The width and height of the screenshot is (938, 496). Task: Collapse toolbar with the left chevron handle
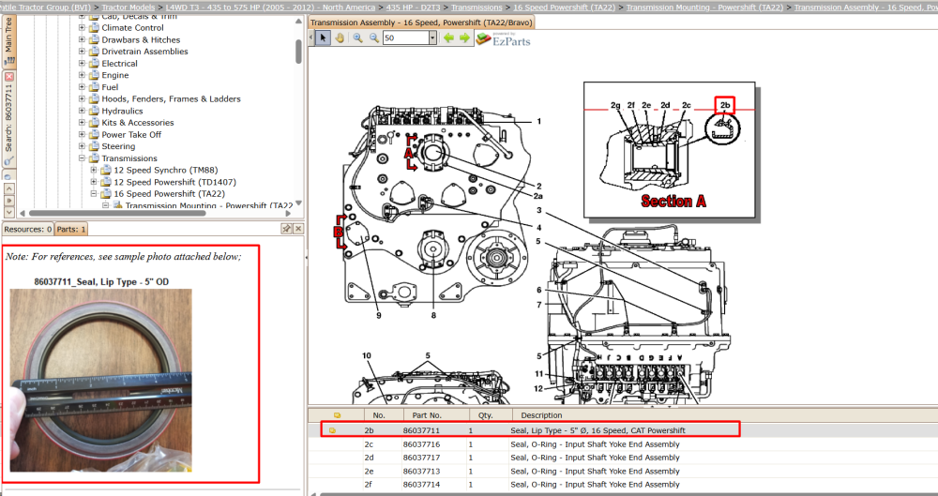point(312,38)
